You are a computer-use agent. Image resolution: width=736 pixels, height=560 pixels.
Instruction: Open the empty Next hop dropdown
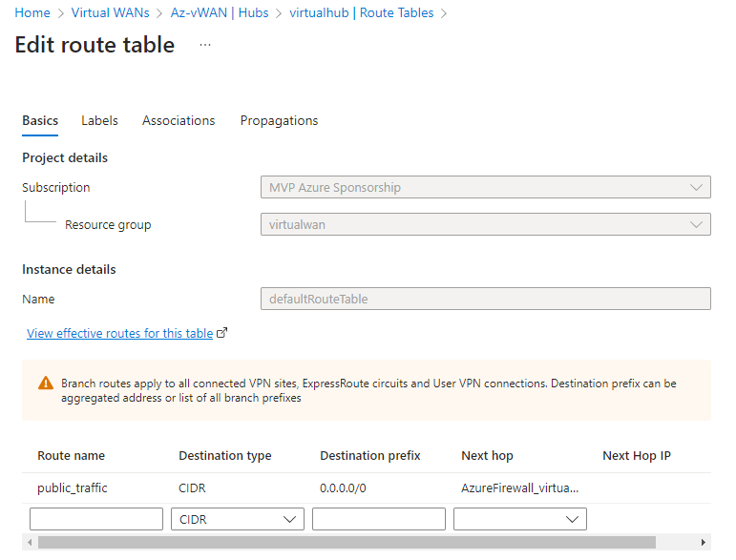[x=519, y=519]
